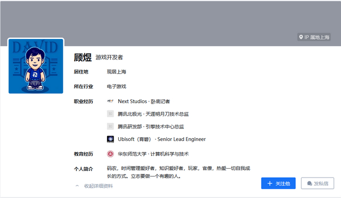Click the 游戏开发者 headline text

click(109, 58)
